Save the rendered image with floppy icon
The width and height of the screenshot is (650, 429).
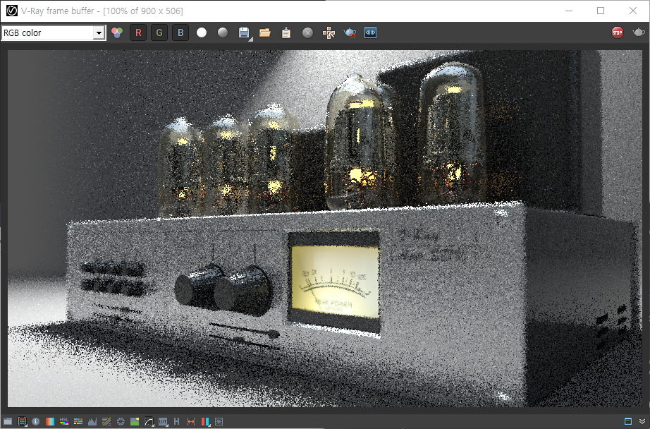point(244,32)
